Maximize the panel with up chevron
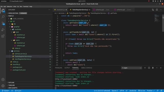Image resolution: width=164 pixels, height=92 pixels. (157, 68)
